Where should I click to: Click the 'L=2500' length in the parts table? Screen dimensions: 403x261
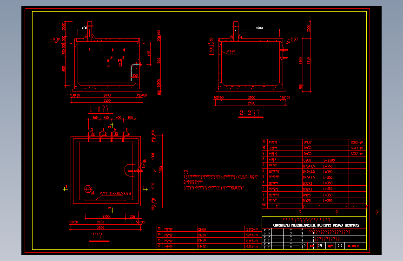pyautogui.click(x=329, y=160)
